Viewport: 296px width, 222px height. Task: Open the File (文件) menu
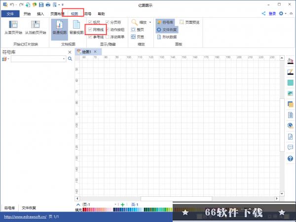(10, 14)
